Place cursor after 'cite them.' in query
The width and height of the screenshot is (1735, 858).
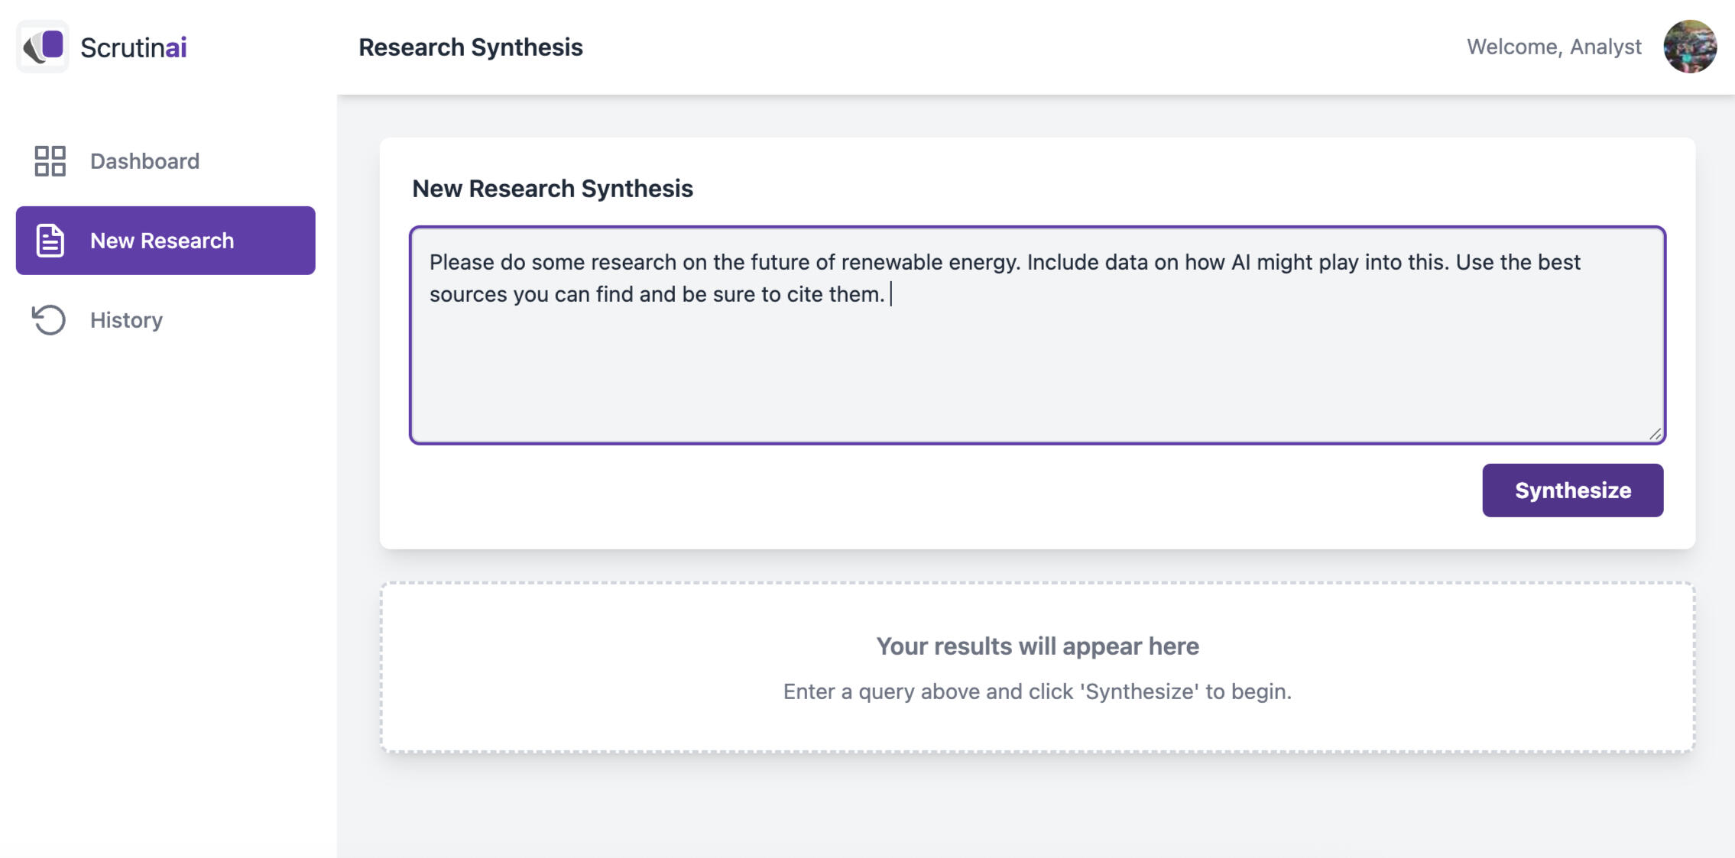coord(888,294)
